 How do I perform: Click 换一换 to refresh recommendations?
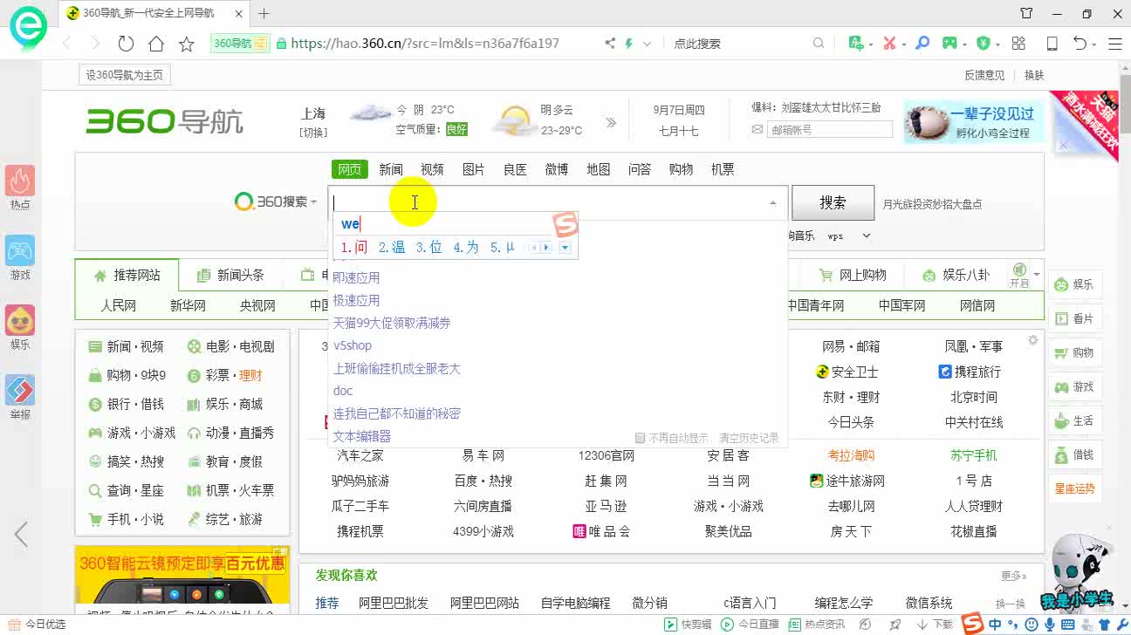pyautogui.click(x=1010, y=603)
